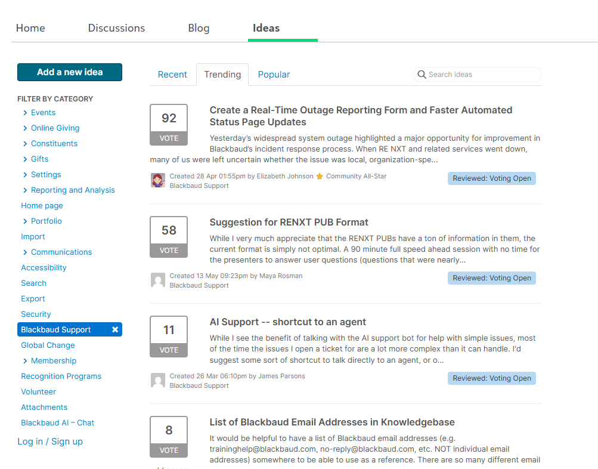The width and height of the screenshot is (598, 469).
Task: Filter by Reporting and Analysis category
Action: 73,190
